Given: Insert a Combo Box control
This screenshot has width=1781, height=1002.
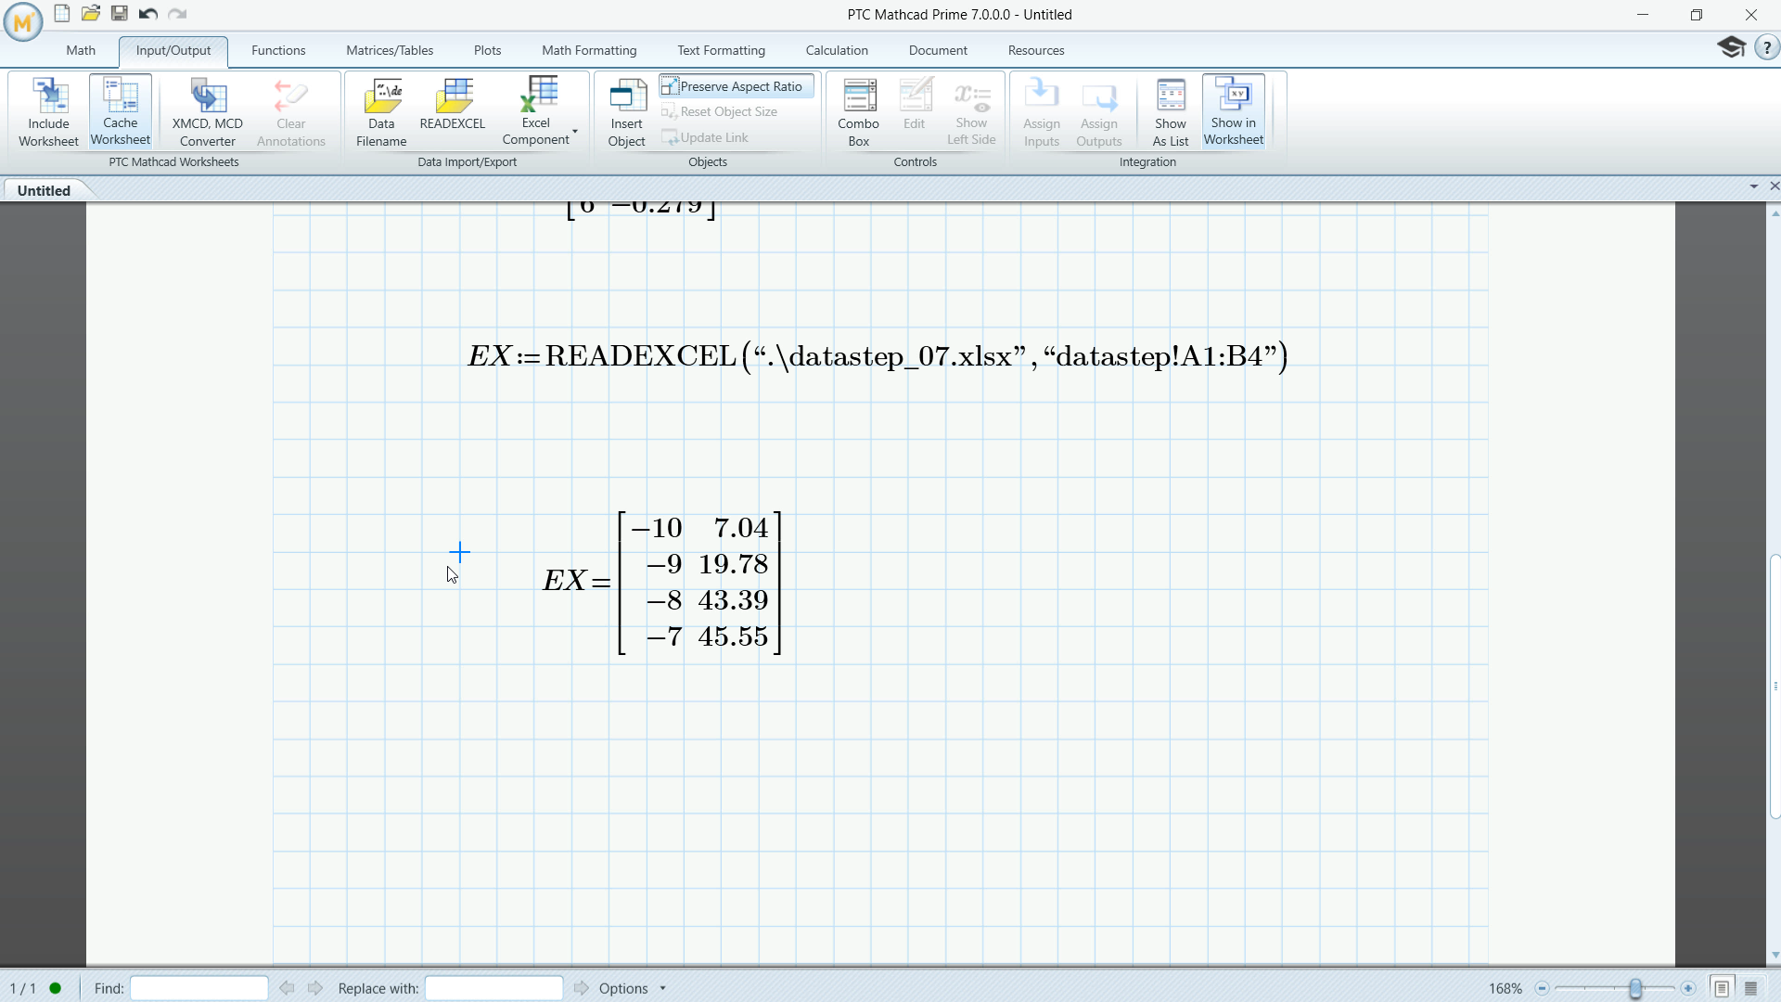Looking at the screenshot, I should pyautogui.click(x=859, y=112).
